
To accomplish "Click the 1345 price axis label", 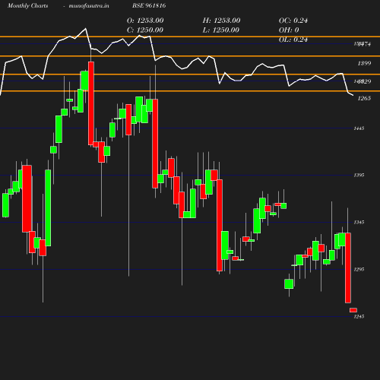I will pyautogui.click(x=359, y=223).
